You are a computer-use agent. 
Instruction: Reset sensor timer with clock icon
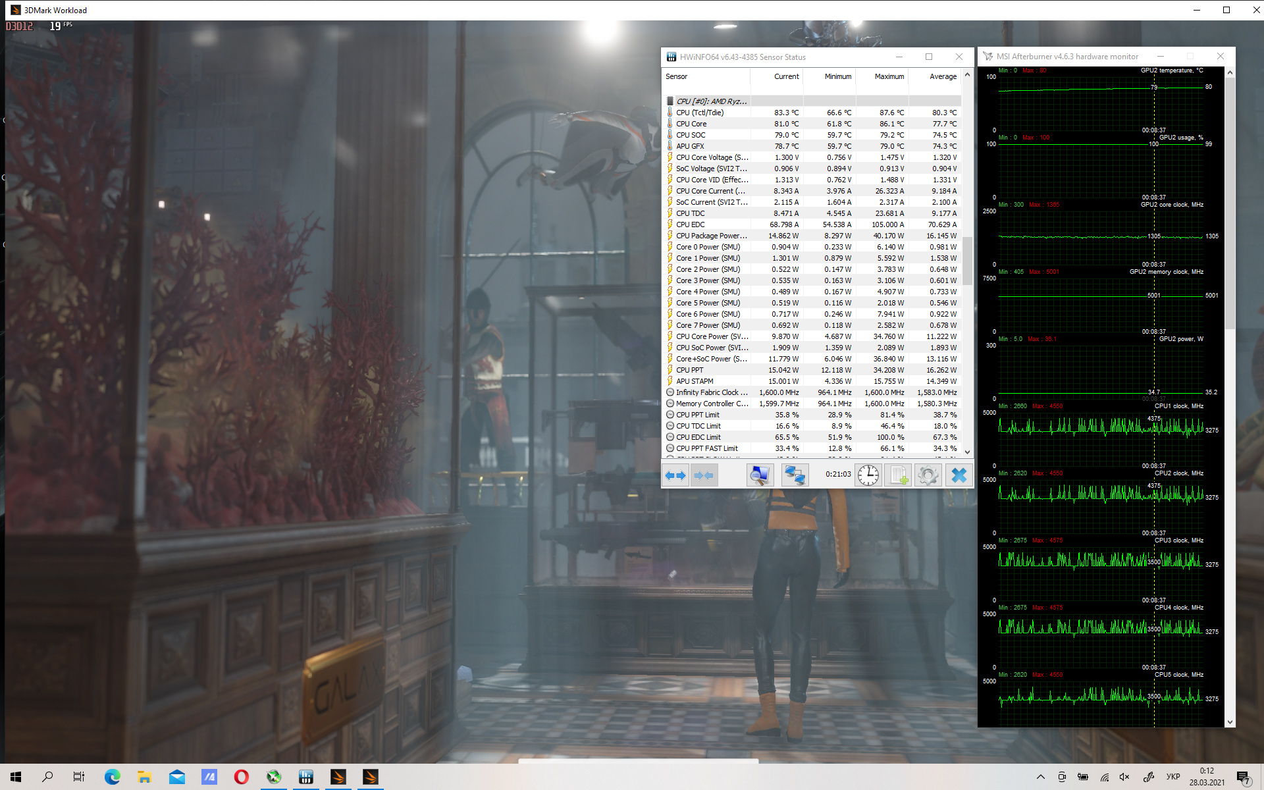(868, 475)
